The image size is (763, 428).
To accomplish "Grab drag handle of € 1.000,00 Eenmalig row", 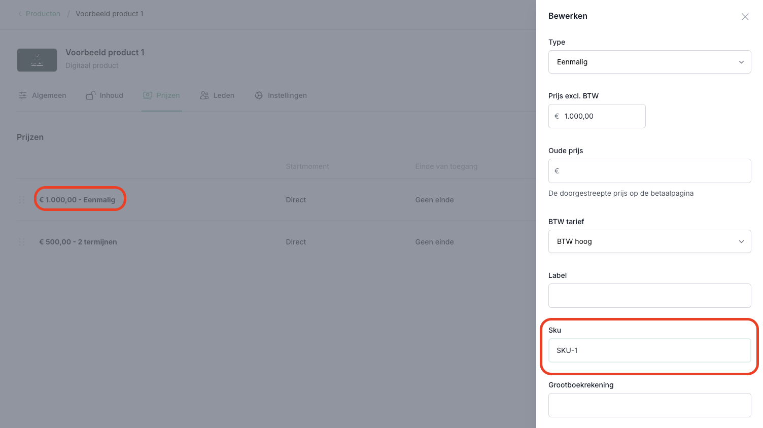I will 22,200.
